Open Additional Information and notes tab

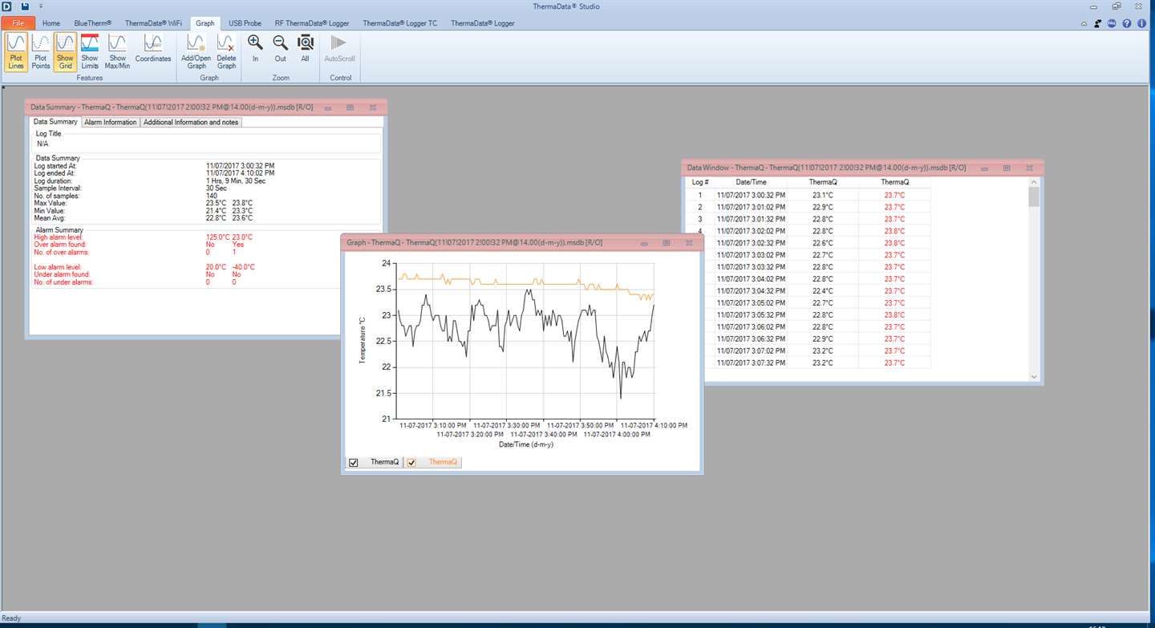tap(191, 122)
